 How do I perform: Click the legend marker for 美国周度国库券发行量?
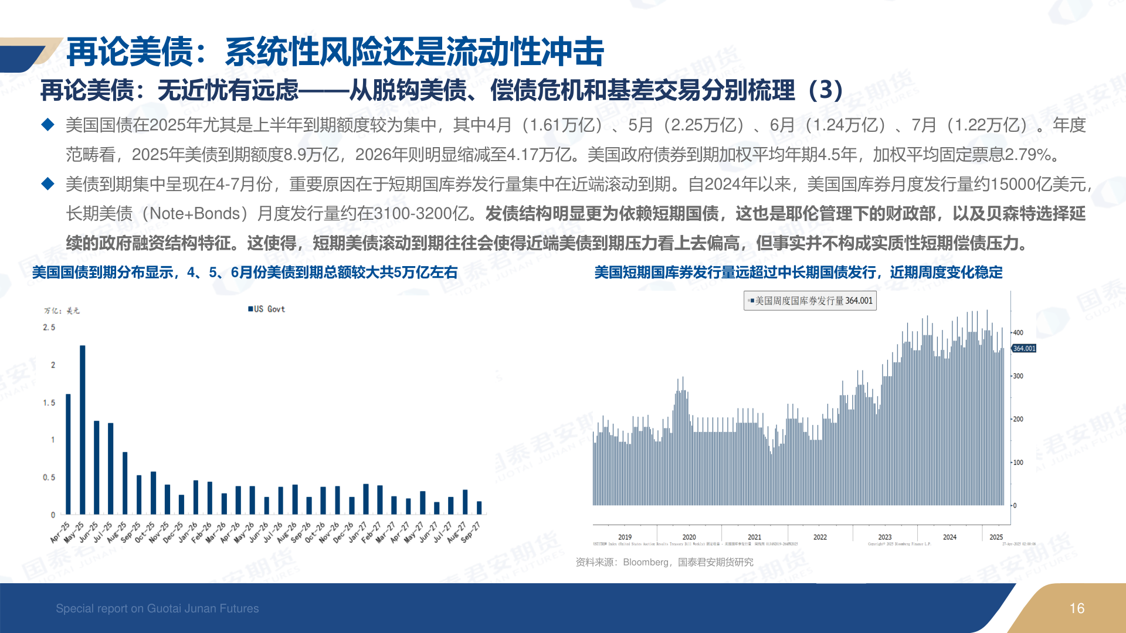tap(751, 301)
